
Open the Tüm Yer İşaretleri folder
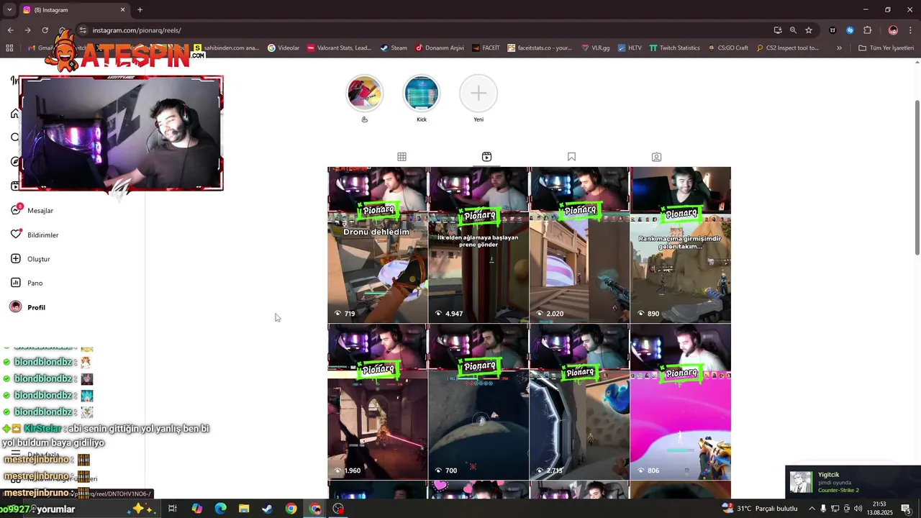(886, 48)
